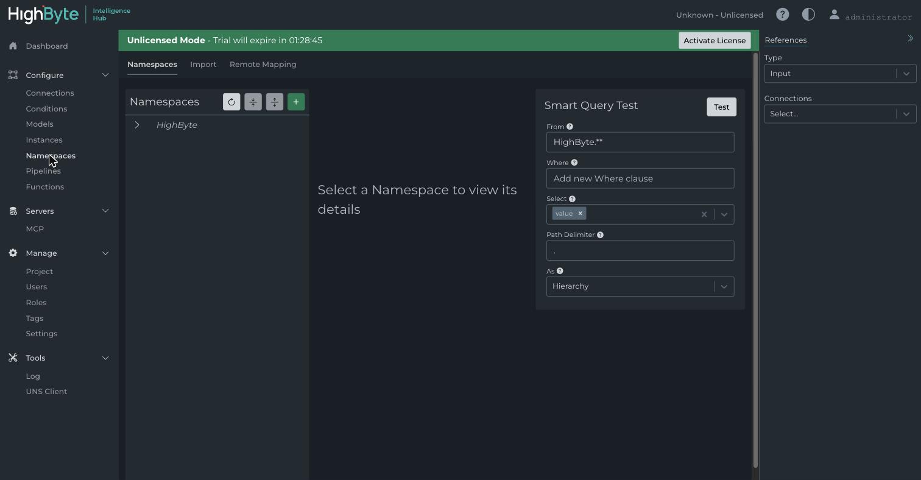Collapse the References panel using double chevron

(x=911, y=39)
